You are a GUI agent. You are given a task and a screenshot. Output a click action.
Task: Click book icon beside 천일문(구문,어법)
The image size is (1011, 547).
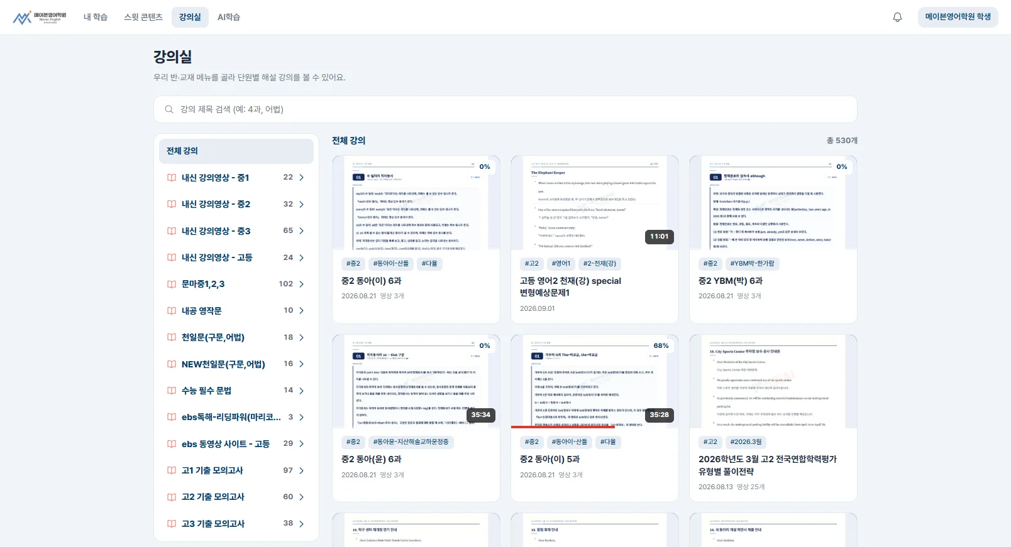pyautogui.click(x=172, y=337)
